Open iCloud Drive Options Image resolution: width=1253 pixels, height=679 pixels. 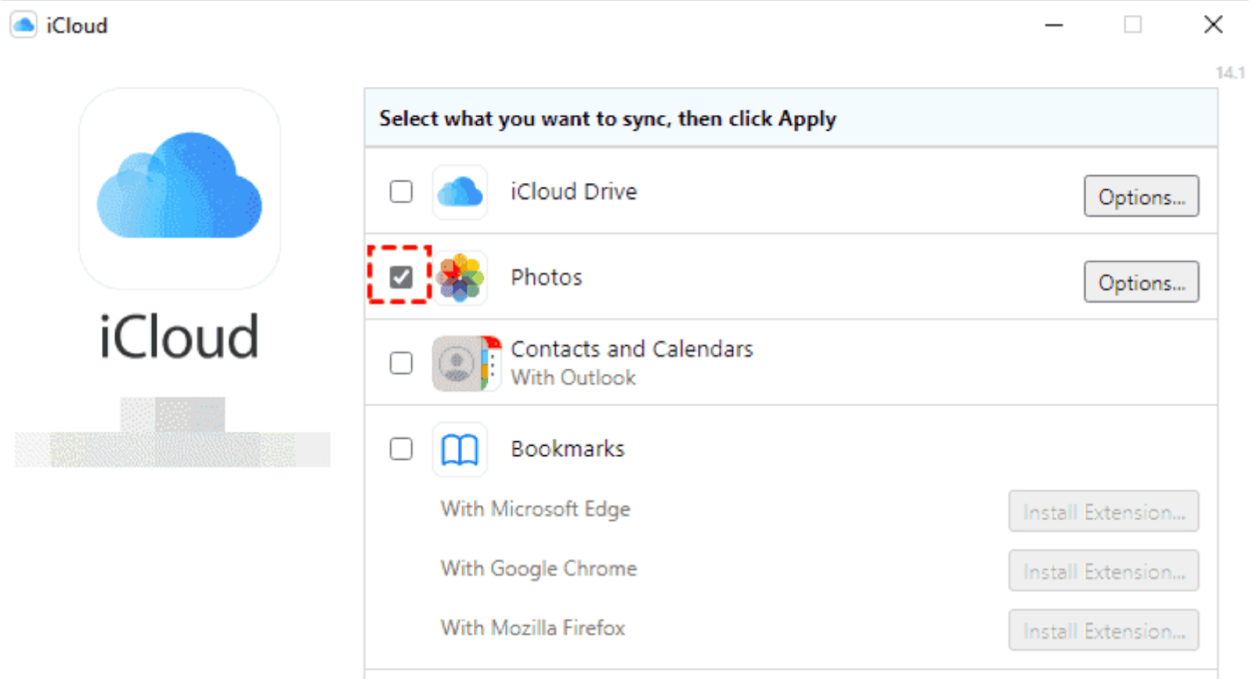pyautogui.click(x=1141, y=196)
